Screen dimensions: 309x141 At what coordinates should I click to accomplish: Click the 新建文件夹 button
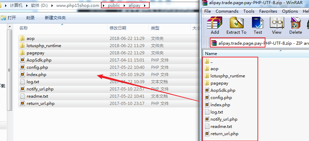(55, 18)
